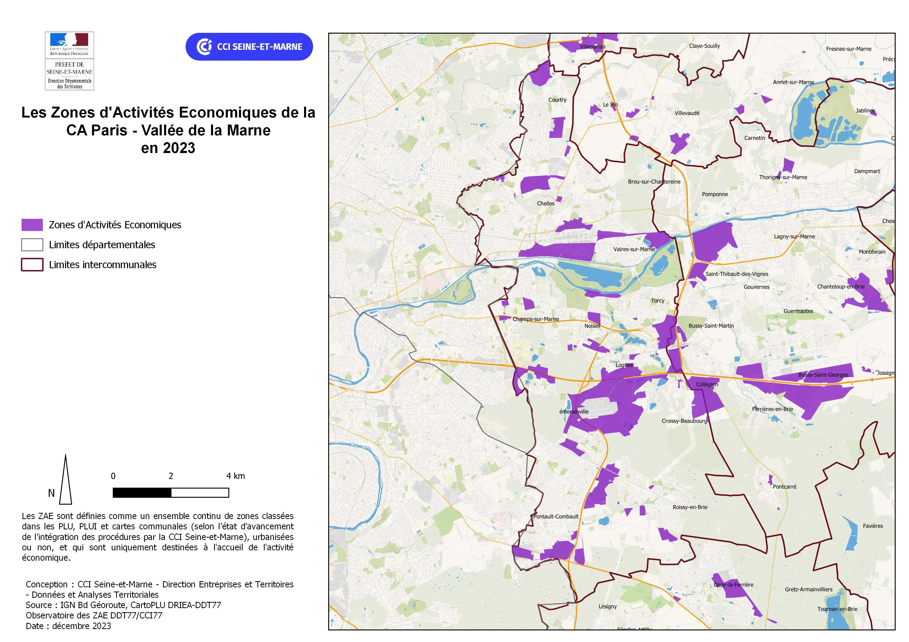Click the Torcy map label
The height and width of the screenshot is (642, 909).
pyautogui.click(x=658, y=301)
